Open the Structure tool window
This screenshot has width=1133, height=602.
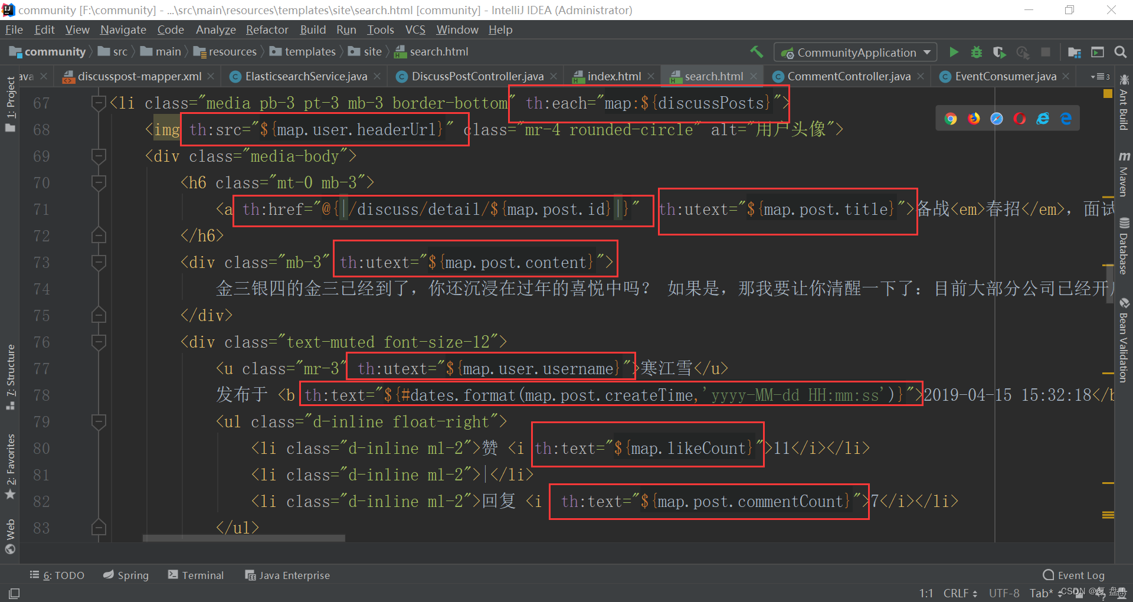click(x=10, y=378)
